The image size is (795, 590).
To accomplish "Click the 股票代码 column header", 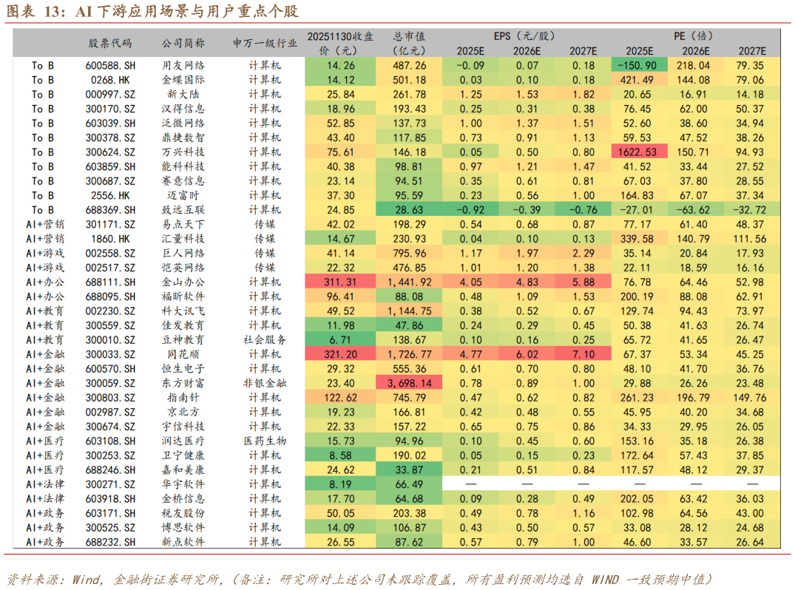I will [x=109, y=43].
